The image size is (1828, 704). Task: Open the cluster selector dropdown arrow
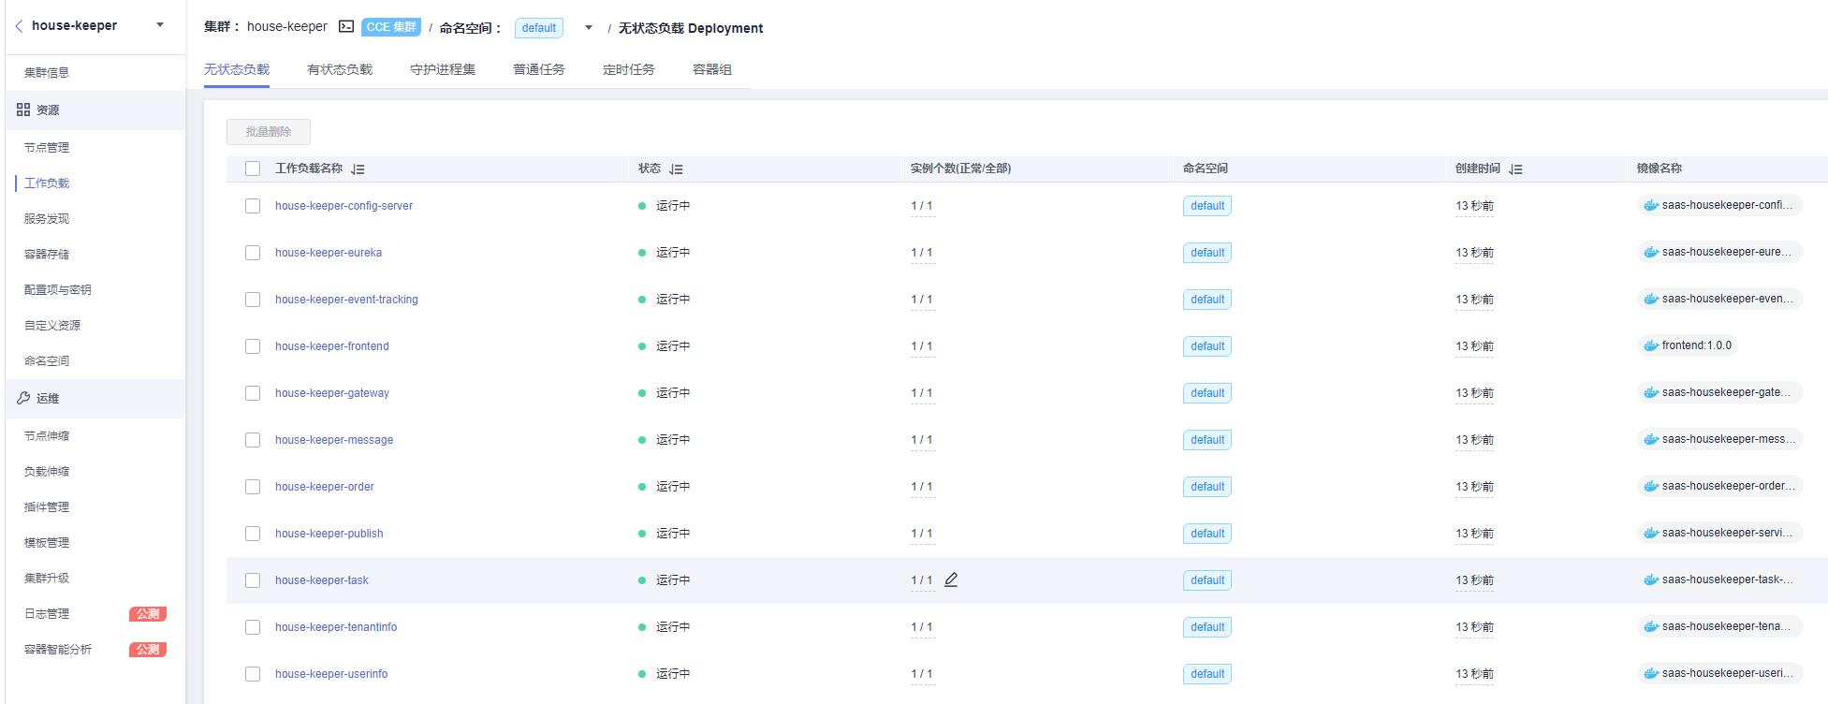[160, 25]
